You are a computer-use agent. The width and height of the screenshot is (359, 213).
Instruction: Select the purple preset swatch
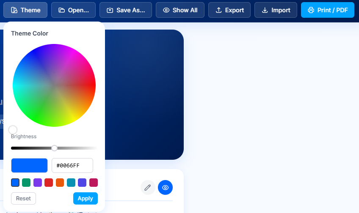38,183
